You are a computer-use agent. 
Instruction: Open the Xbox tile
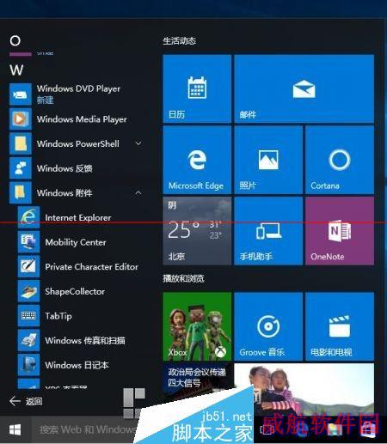click(x=197, y=326)
